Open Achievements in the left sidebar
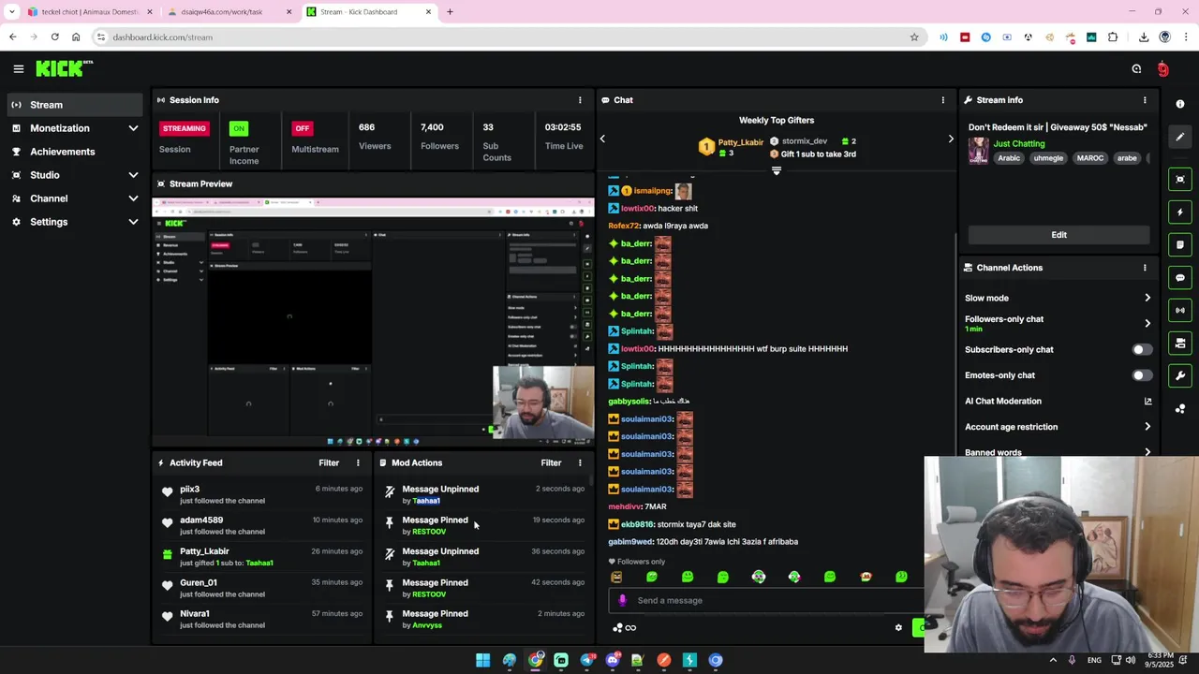The width and height of the screenshot is (1199, 674). pos(75,152)
